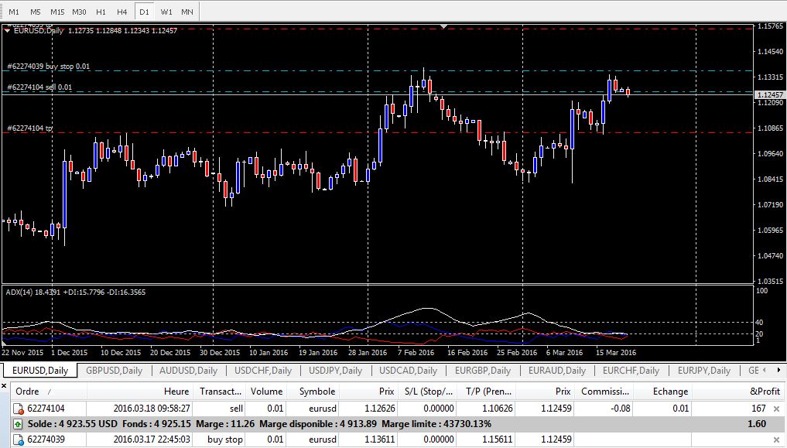
Task: Click the sell order 62274104 ticket icon
Action: tap(19, 409)
